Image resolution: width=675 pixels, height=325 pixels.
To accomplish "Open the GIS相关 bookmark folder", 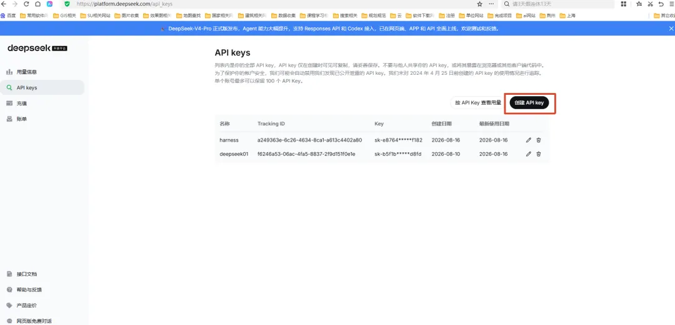I will (64, 16).
